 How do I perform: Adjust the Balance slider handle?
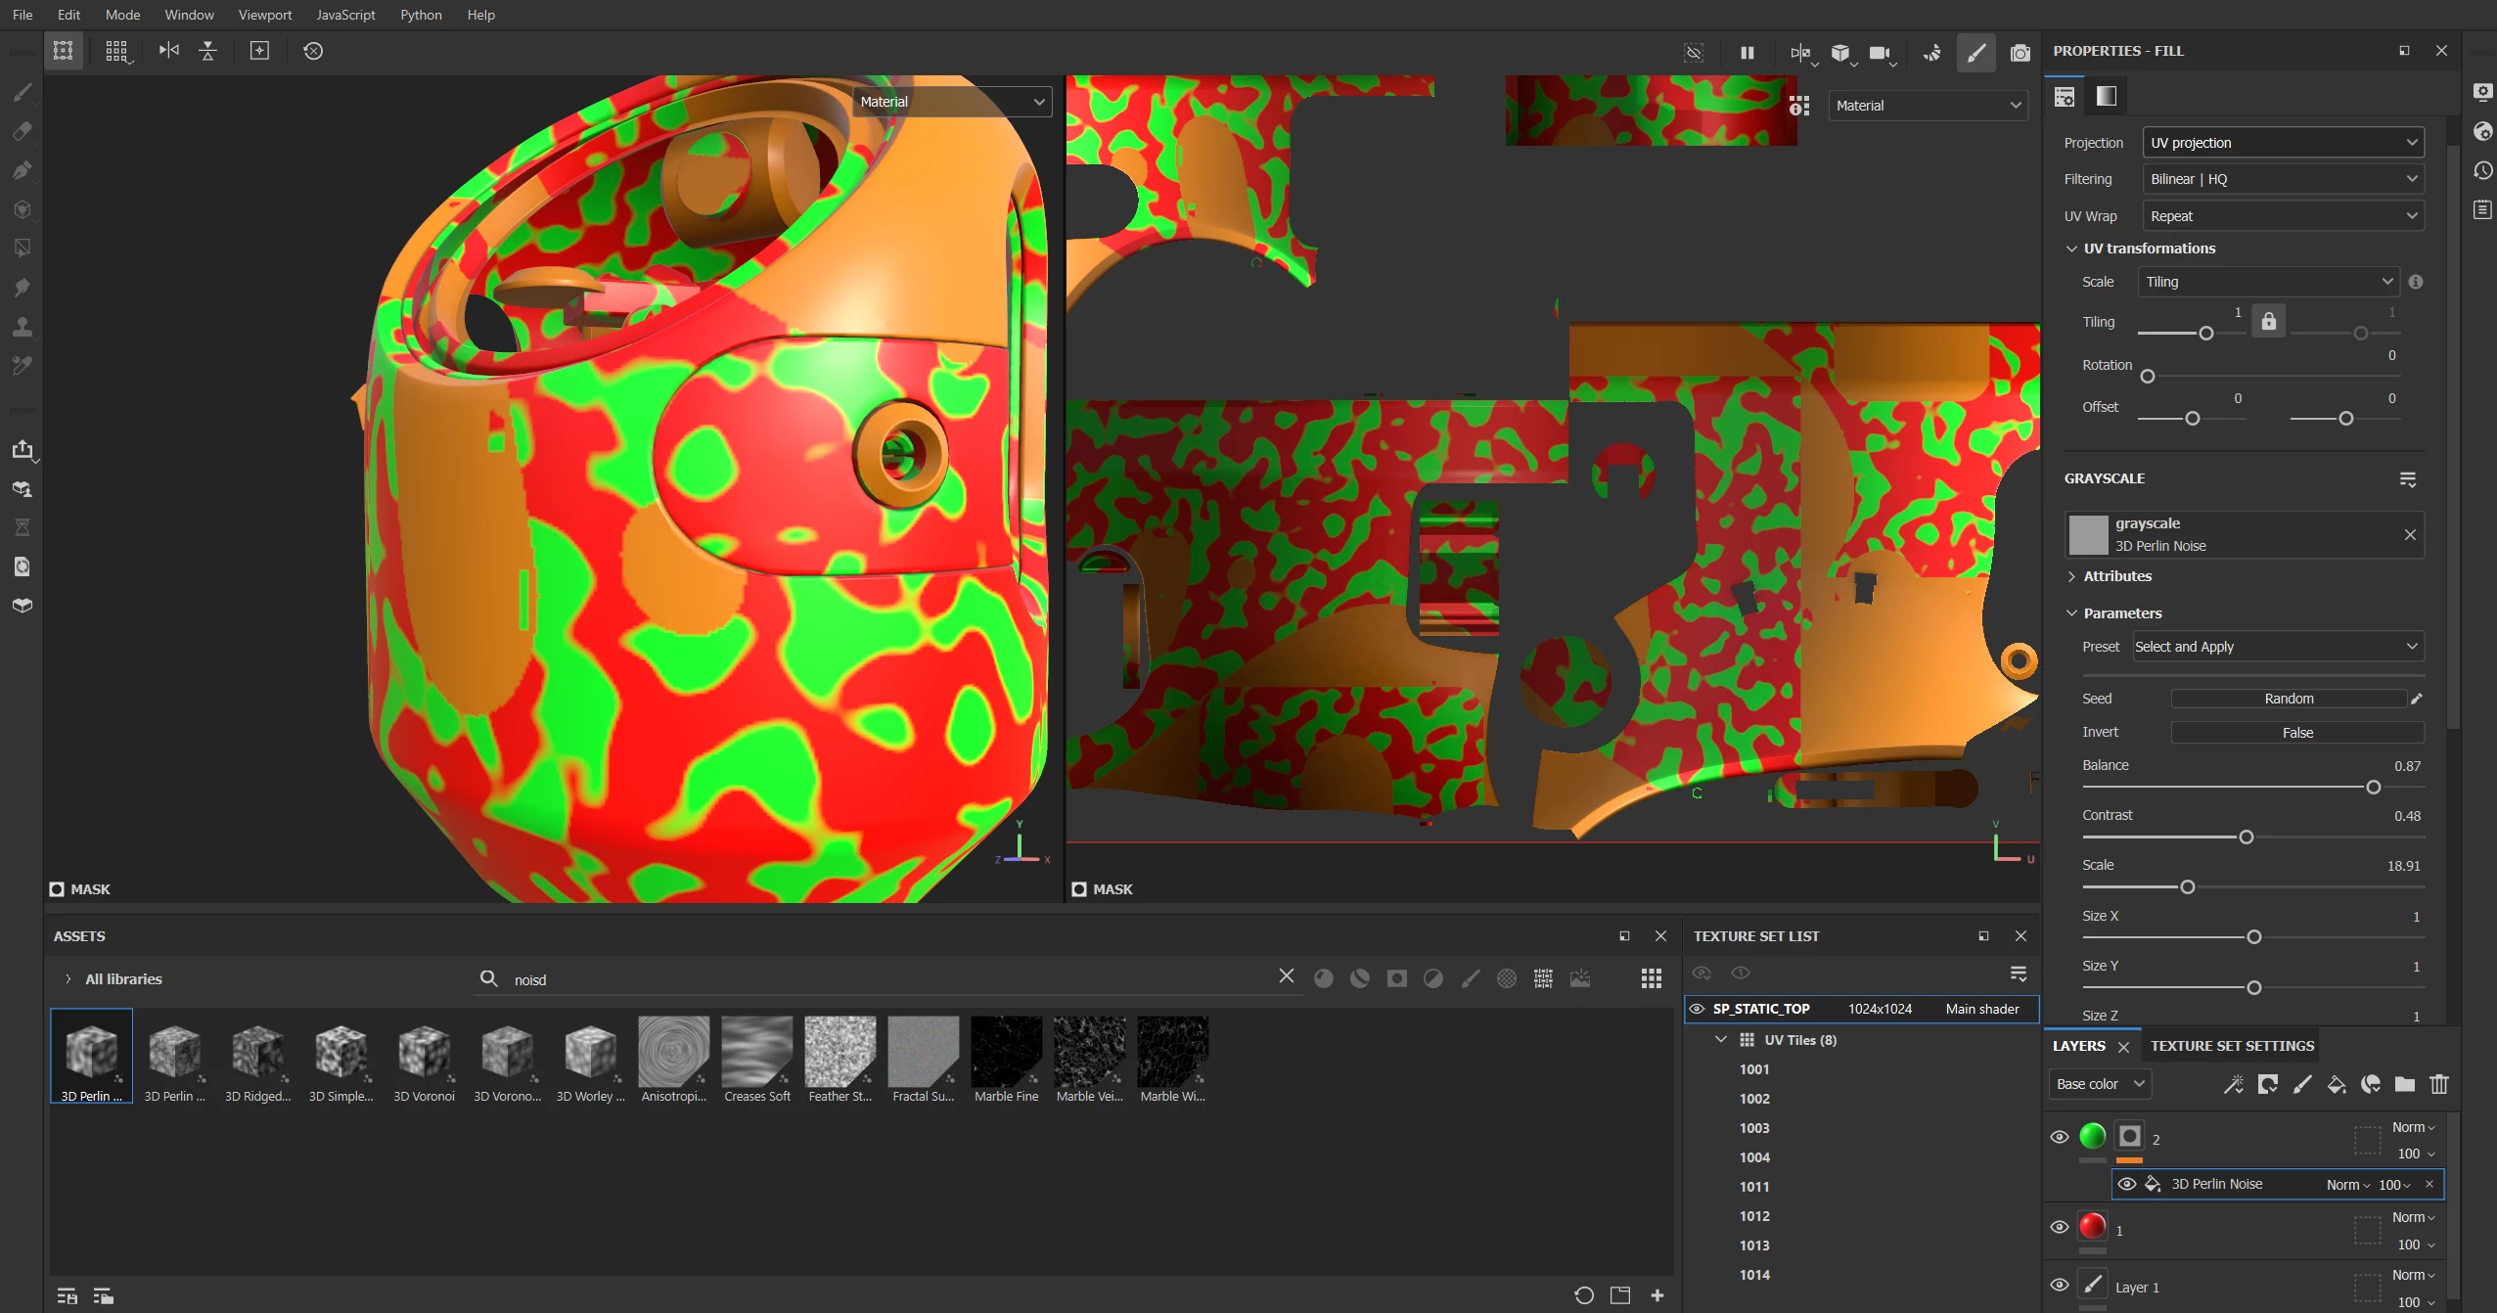2373,788
